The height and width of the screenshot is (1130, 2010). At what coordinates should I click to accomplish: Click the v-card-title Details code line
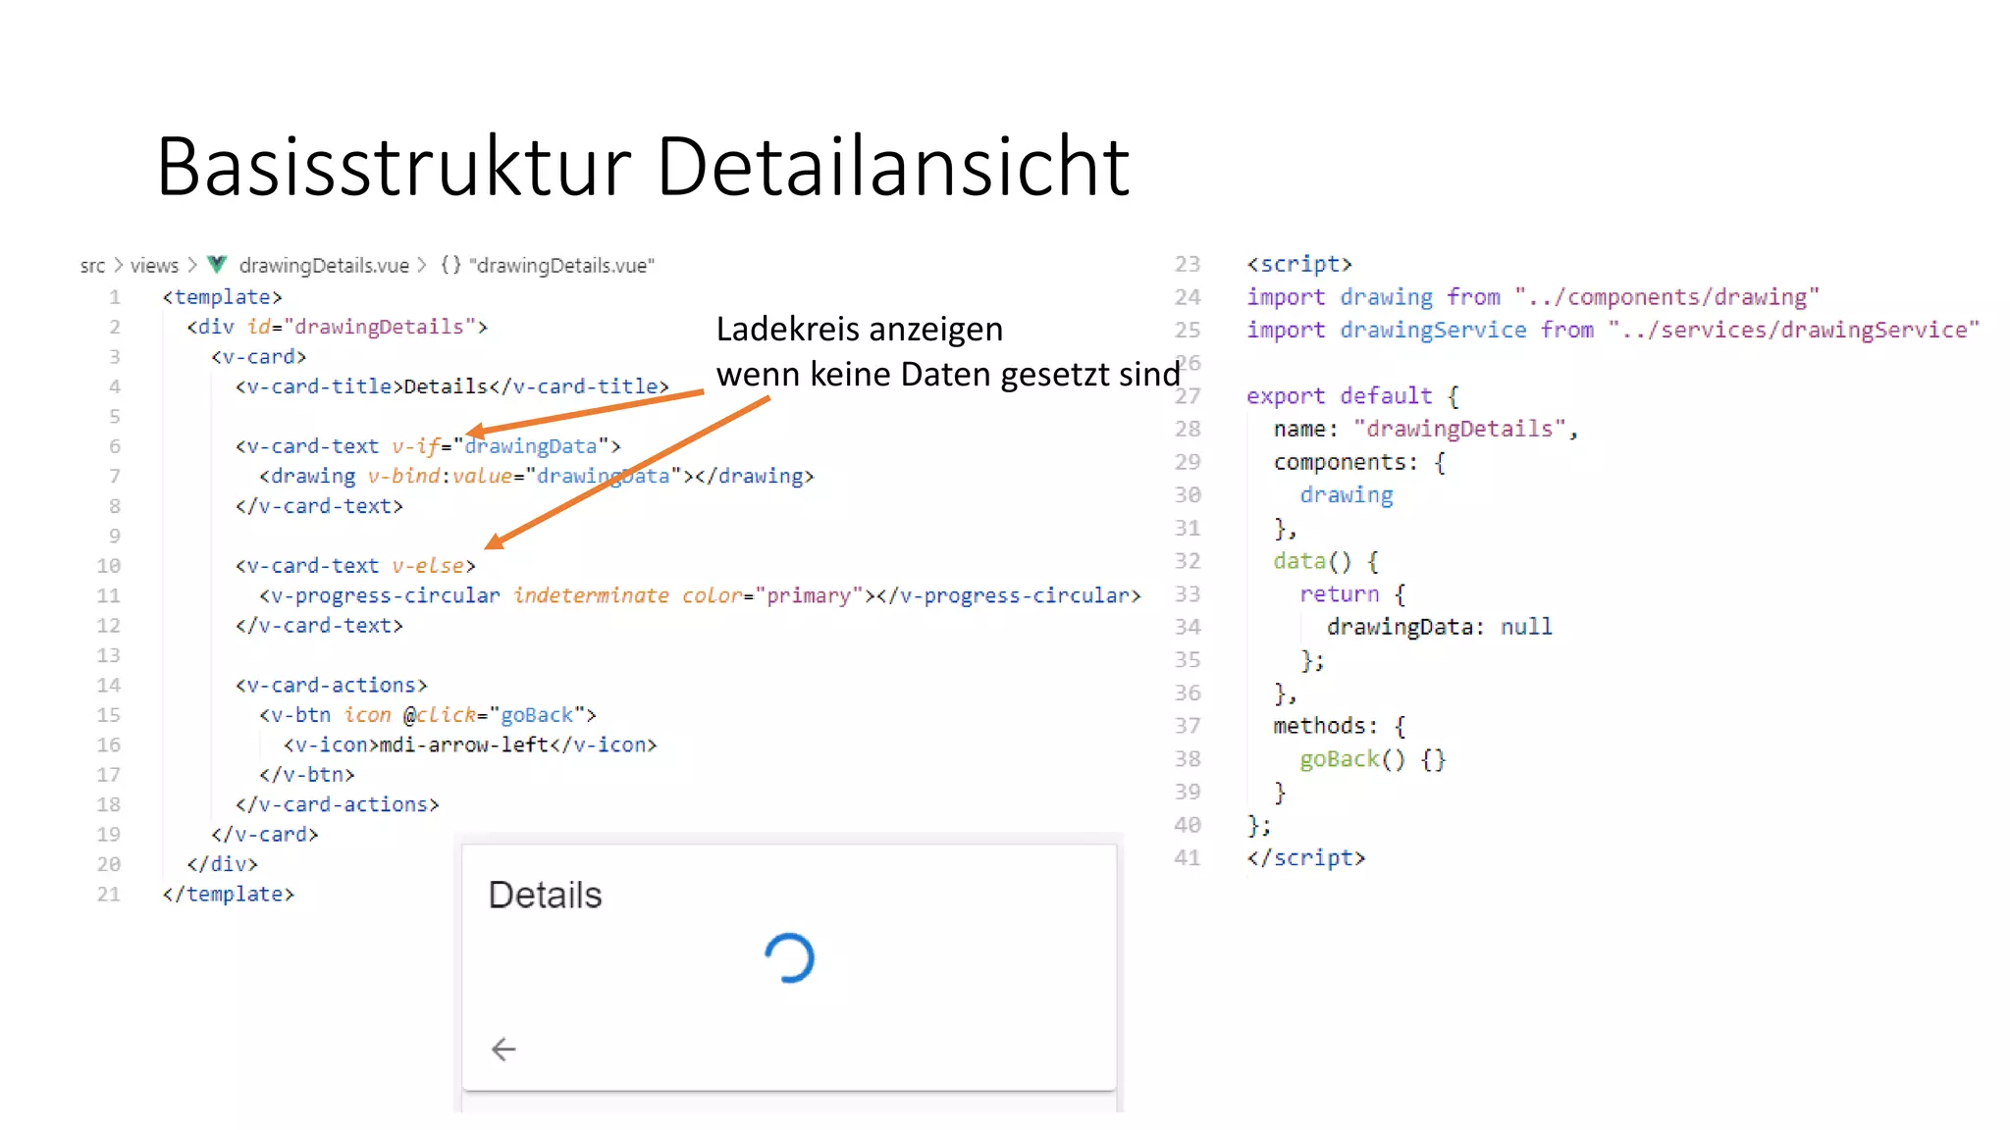pyautogui.click(x=452, y=386)
